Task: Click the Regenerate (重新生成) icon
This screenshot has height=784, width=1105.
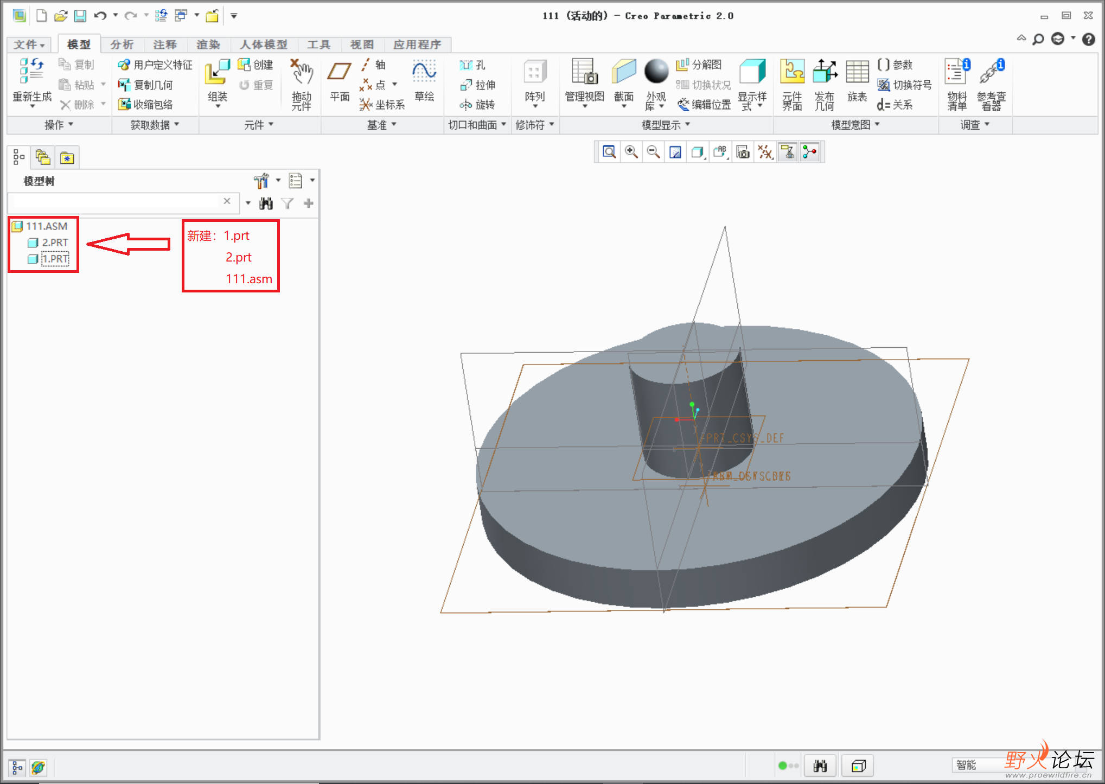Action: tap(32, 72)
